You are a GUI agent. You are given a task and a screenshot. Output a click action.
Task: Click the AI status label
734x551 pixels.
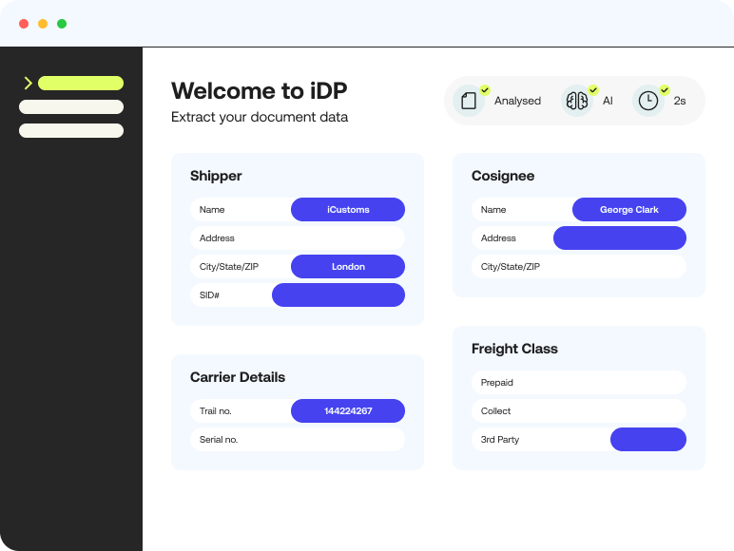pyautogui.click(x=608, y=101)
